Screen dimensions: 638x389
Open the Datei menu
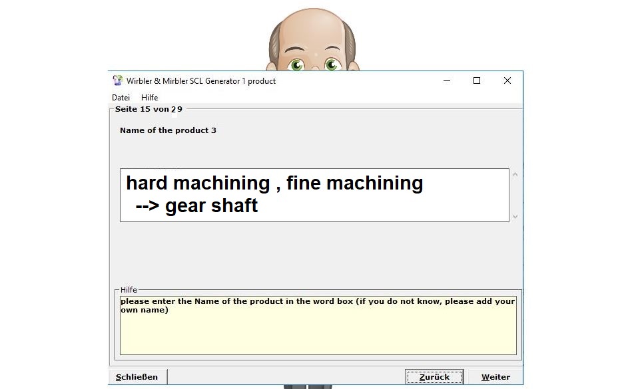[x=121, y=98]
